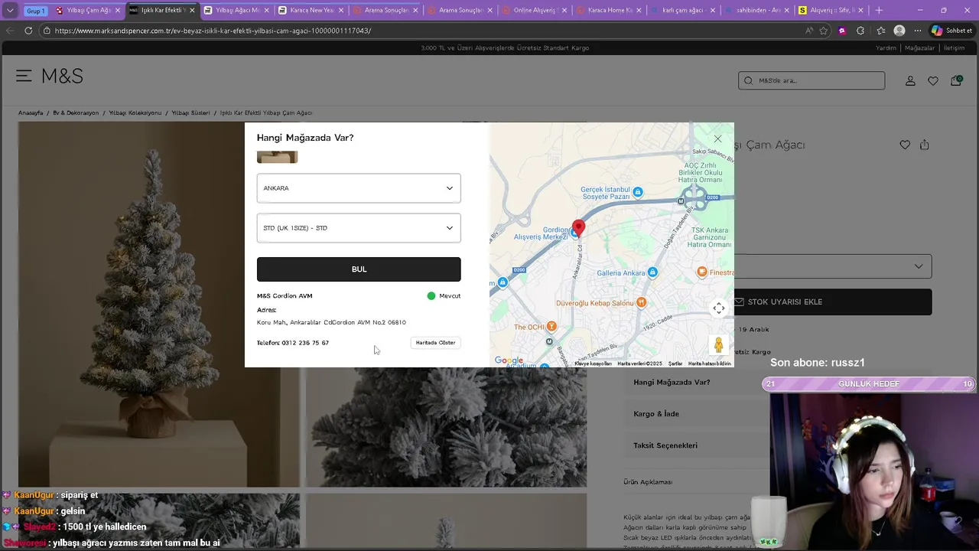979x551 pixels.
Task: Click the Street View pegman icon
Action: click(x=719, y=345)
